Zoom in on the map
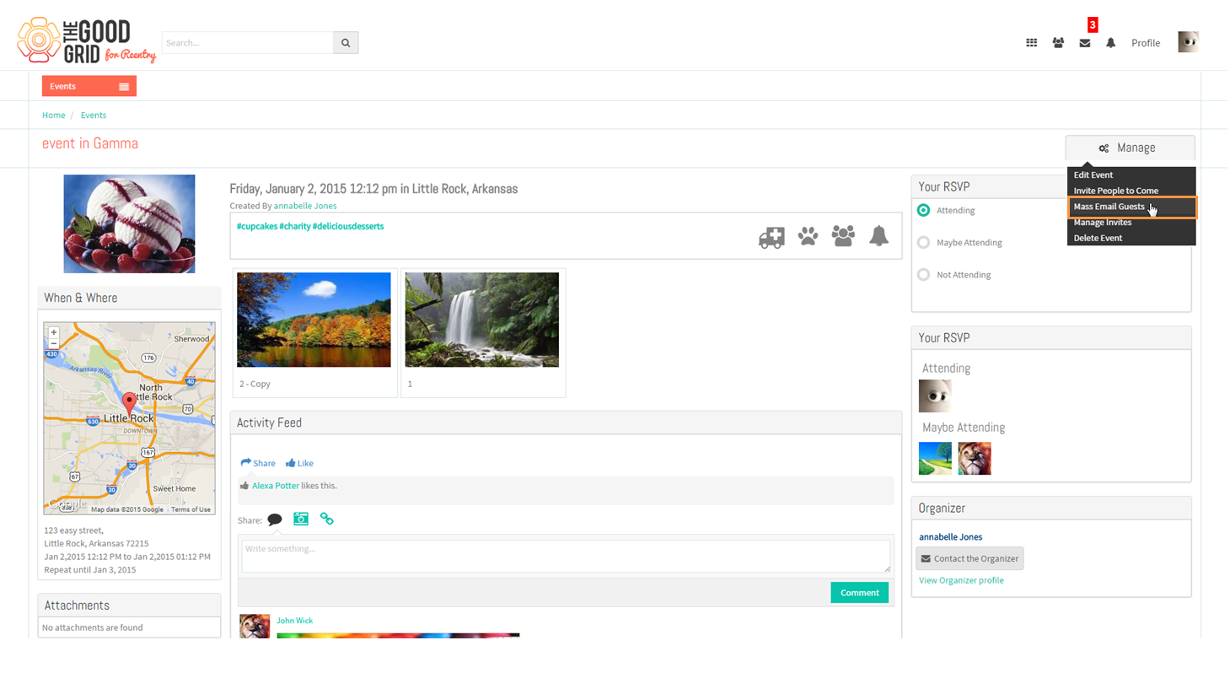This screenshot has width=1230, height=678. (54, 333)
